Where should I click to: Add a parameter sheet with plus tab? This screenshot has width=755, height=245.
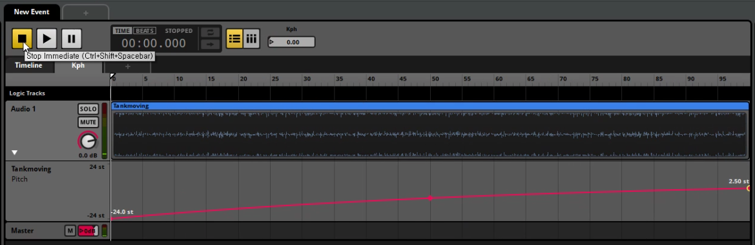[128, 66]
